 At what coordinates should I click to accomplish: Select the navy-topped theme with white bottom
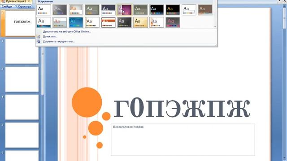pos(108,10)
